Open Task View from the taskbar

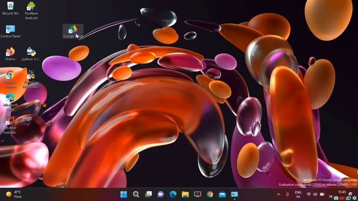pos(148,194)
